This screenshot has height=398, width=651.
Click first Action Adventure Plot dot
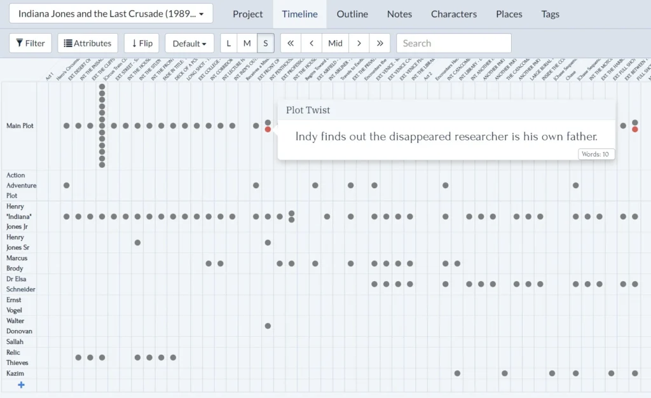pos(66,185)
